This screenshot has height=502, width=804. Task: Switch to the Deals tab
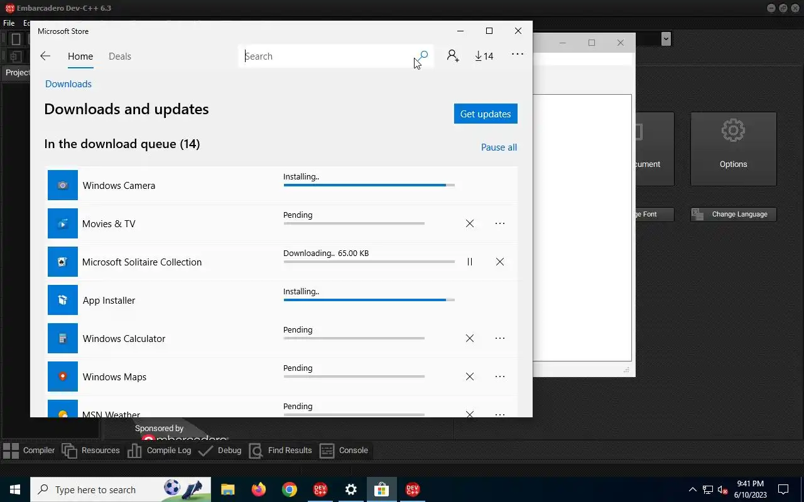click(x=119, y=56)
